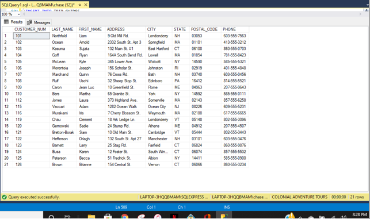Close the SQLQuery1.sql tab
The height and width of the screenshot is (219, 370).
coord(86,5)
